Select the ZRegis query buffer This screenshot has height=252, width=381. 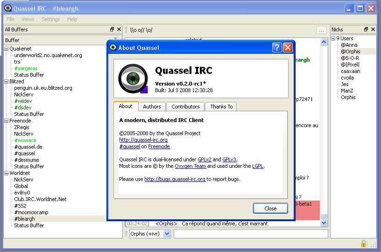pos(21,127)
